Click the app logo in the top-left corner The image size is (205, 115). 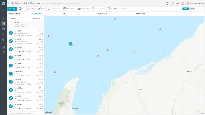pos(3,3)
